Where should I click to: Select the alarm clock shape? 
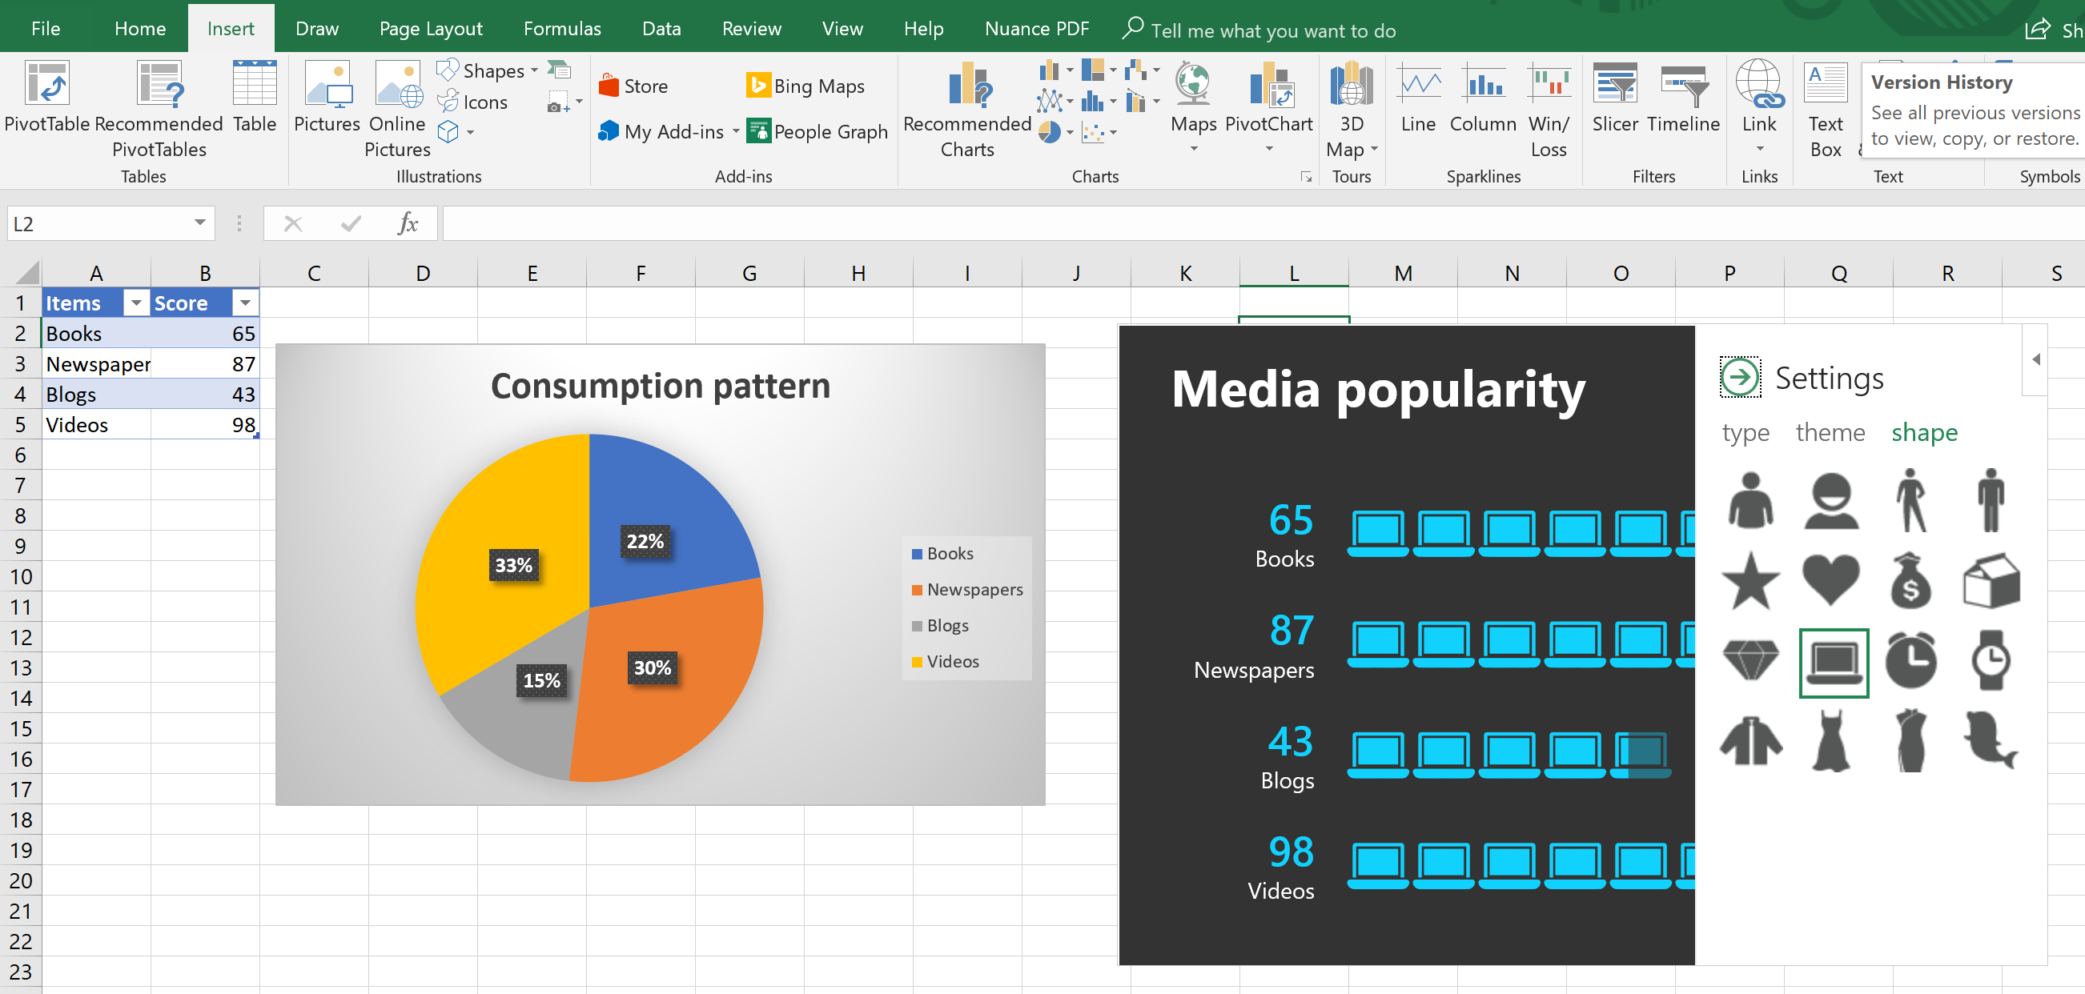[x=1911, y=661]
